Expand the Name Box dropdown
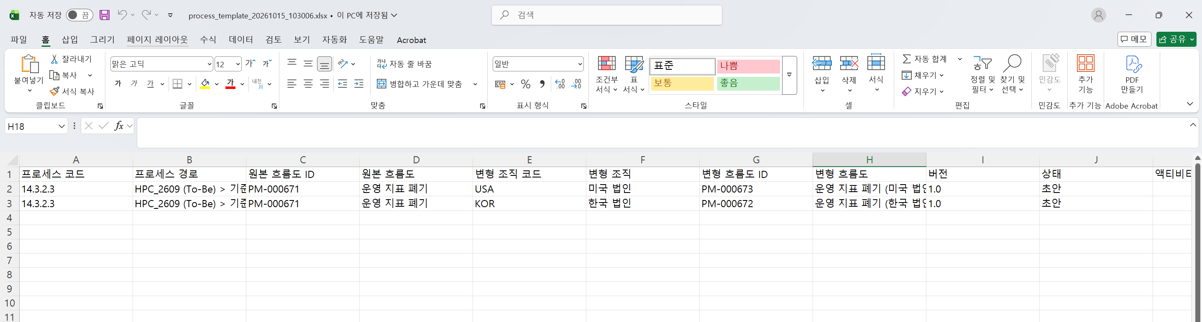1202x322 pixels. (61, 126)
